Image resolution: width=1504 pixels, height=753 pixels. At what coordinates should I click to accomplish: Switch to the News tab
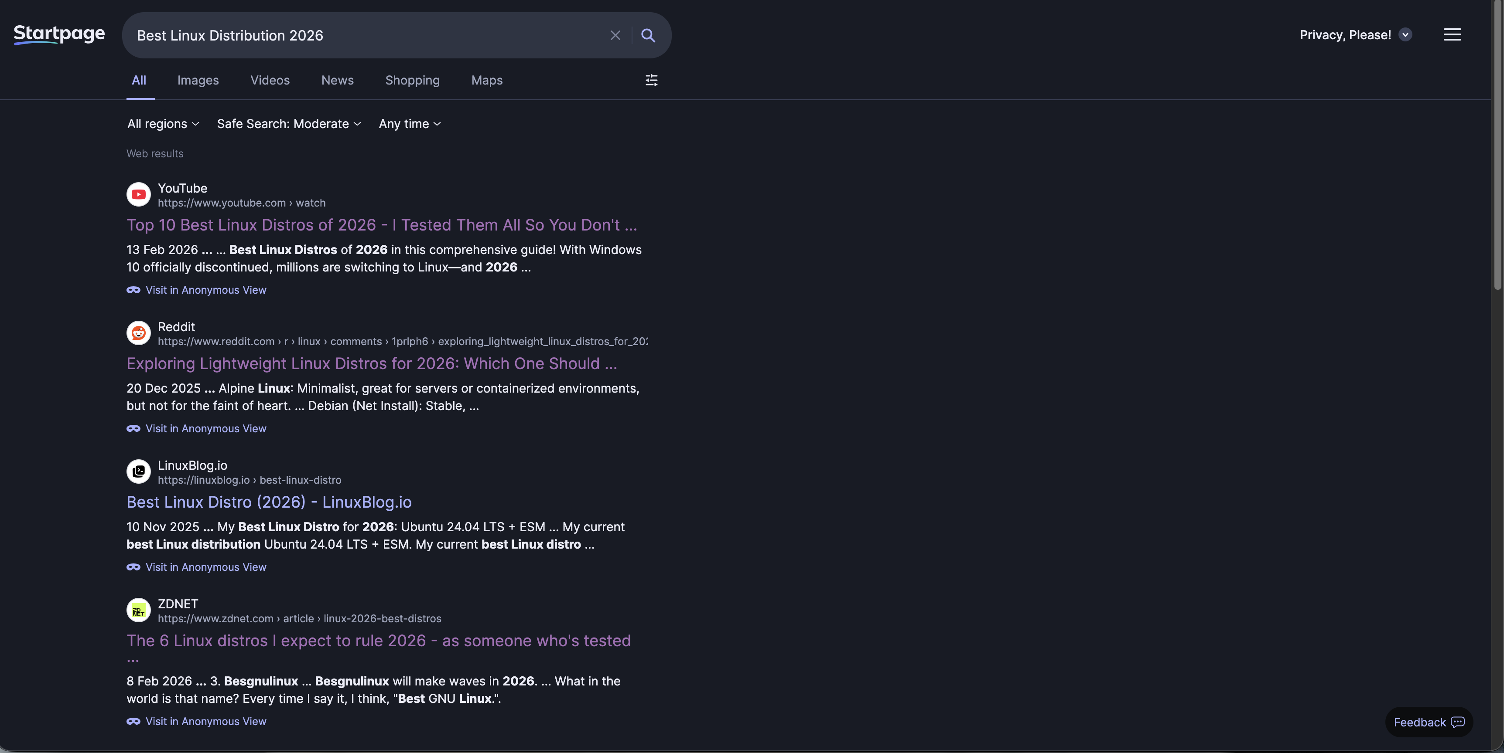337,81
